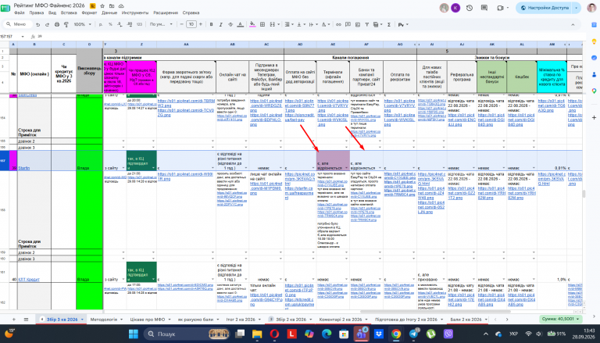Collapse the toolbar with chevron
Screen dimensions: 600x343
point(573,24)
